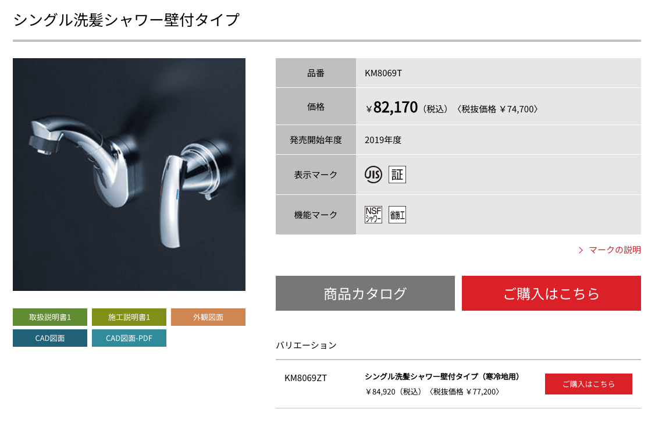
Task: Click the 寒冷地用 variation product title
Action: click(x=442, y=376)
